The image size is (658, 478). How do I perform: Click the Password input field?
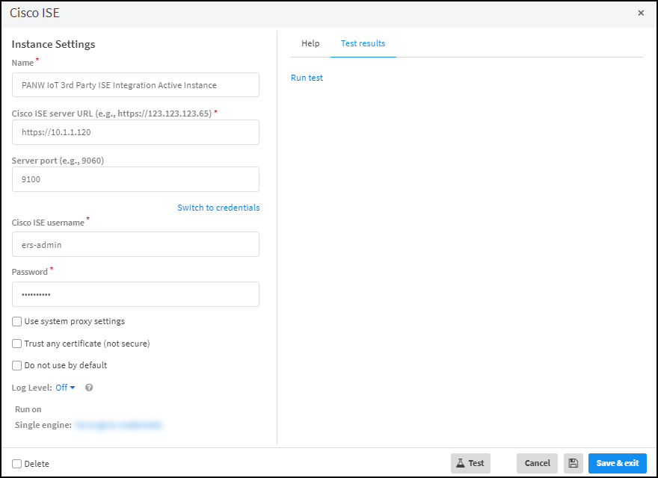135,294
